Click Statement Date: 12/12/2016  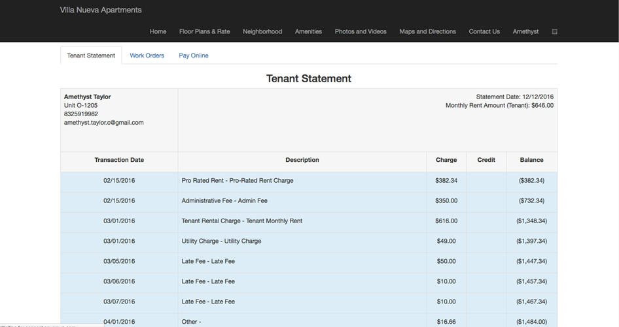[515, 97]
